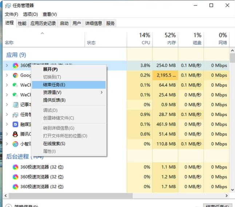
Task: Choose 在线搜索(S) in the context menu
Action: click(x=69, y=144)
